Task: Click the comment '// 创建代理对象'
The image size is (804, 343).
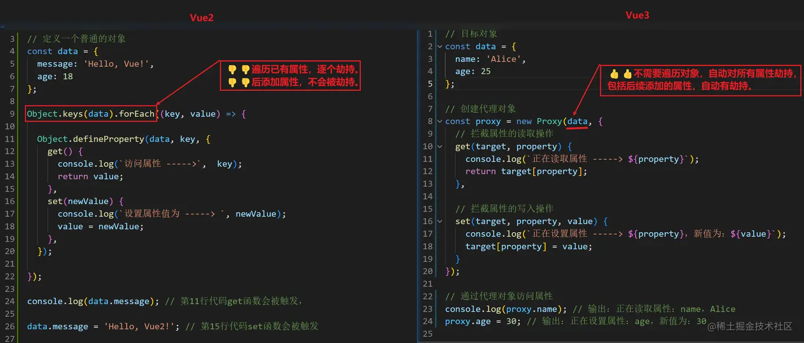Action: (x=481, y=109)
